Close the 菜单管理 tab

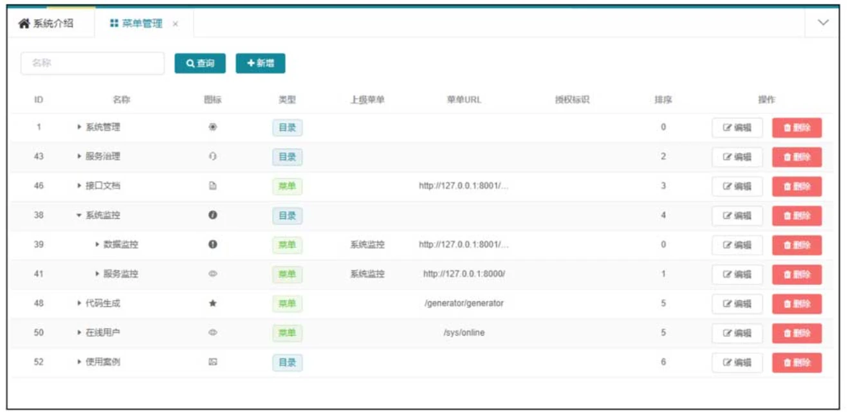(x=175, y=24)
